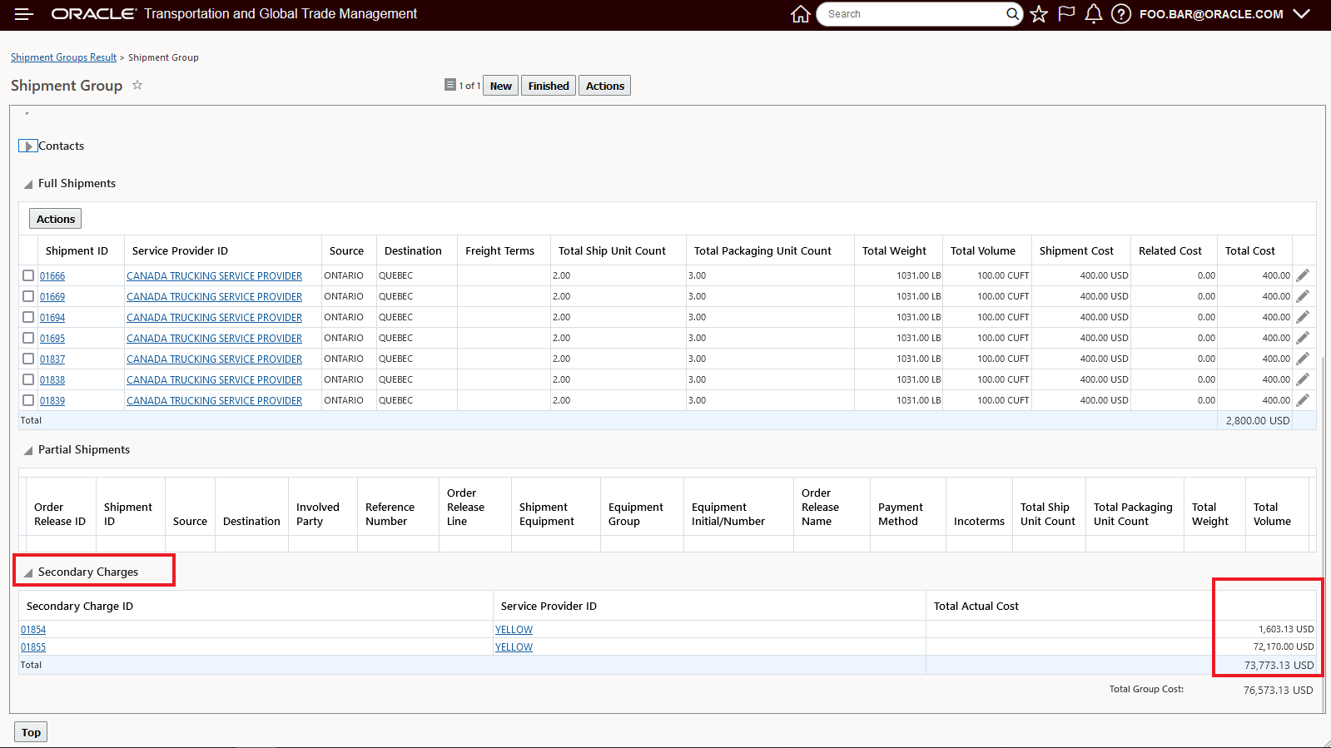
Task: Click the FOO.BAR@ORACLE.COM user name
Action: [x=1211, y=14]
